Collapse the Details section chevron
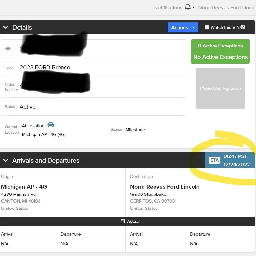 6,27
